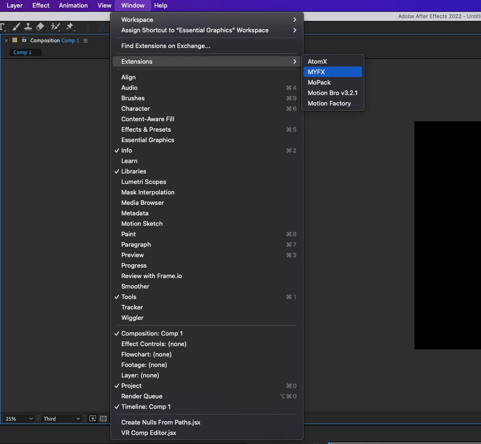Select the Puppet Pin tool
The height and width of the screenshot is (444, 481).
(x=70, y=27)
